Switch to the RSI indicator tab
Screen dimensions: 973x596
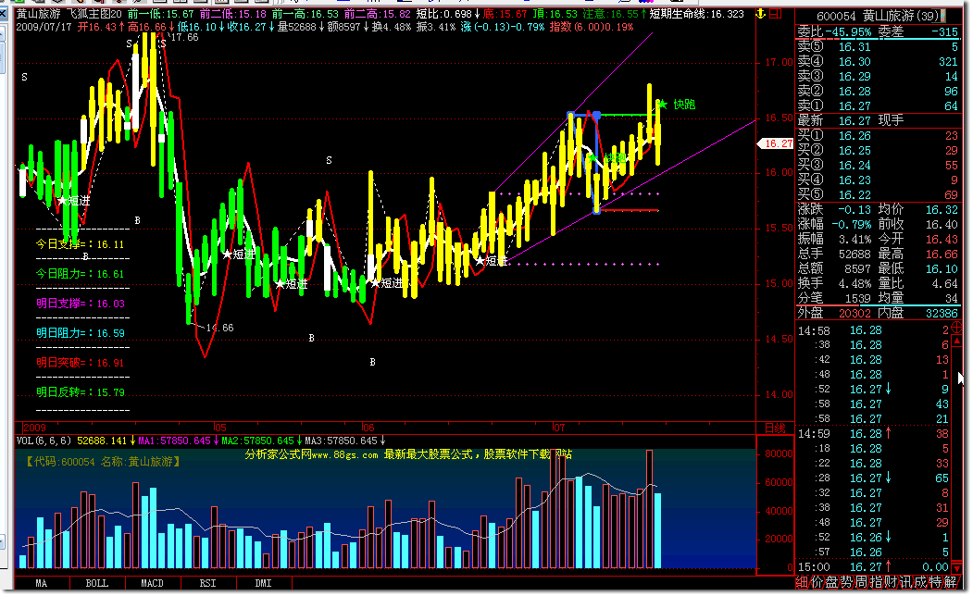coord(208,584)
